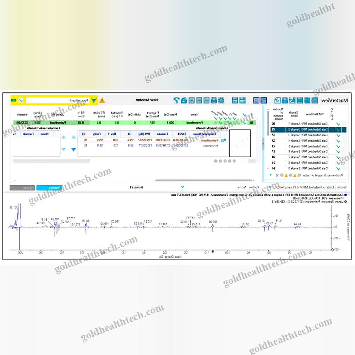Viewport: 355px width, 355px height.
Task: Click the red marker on the spectrum axis
Action: (x=213, y=251)
